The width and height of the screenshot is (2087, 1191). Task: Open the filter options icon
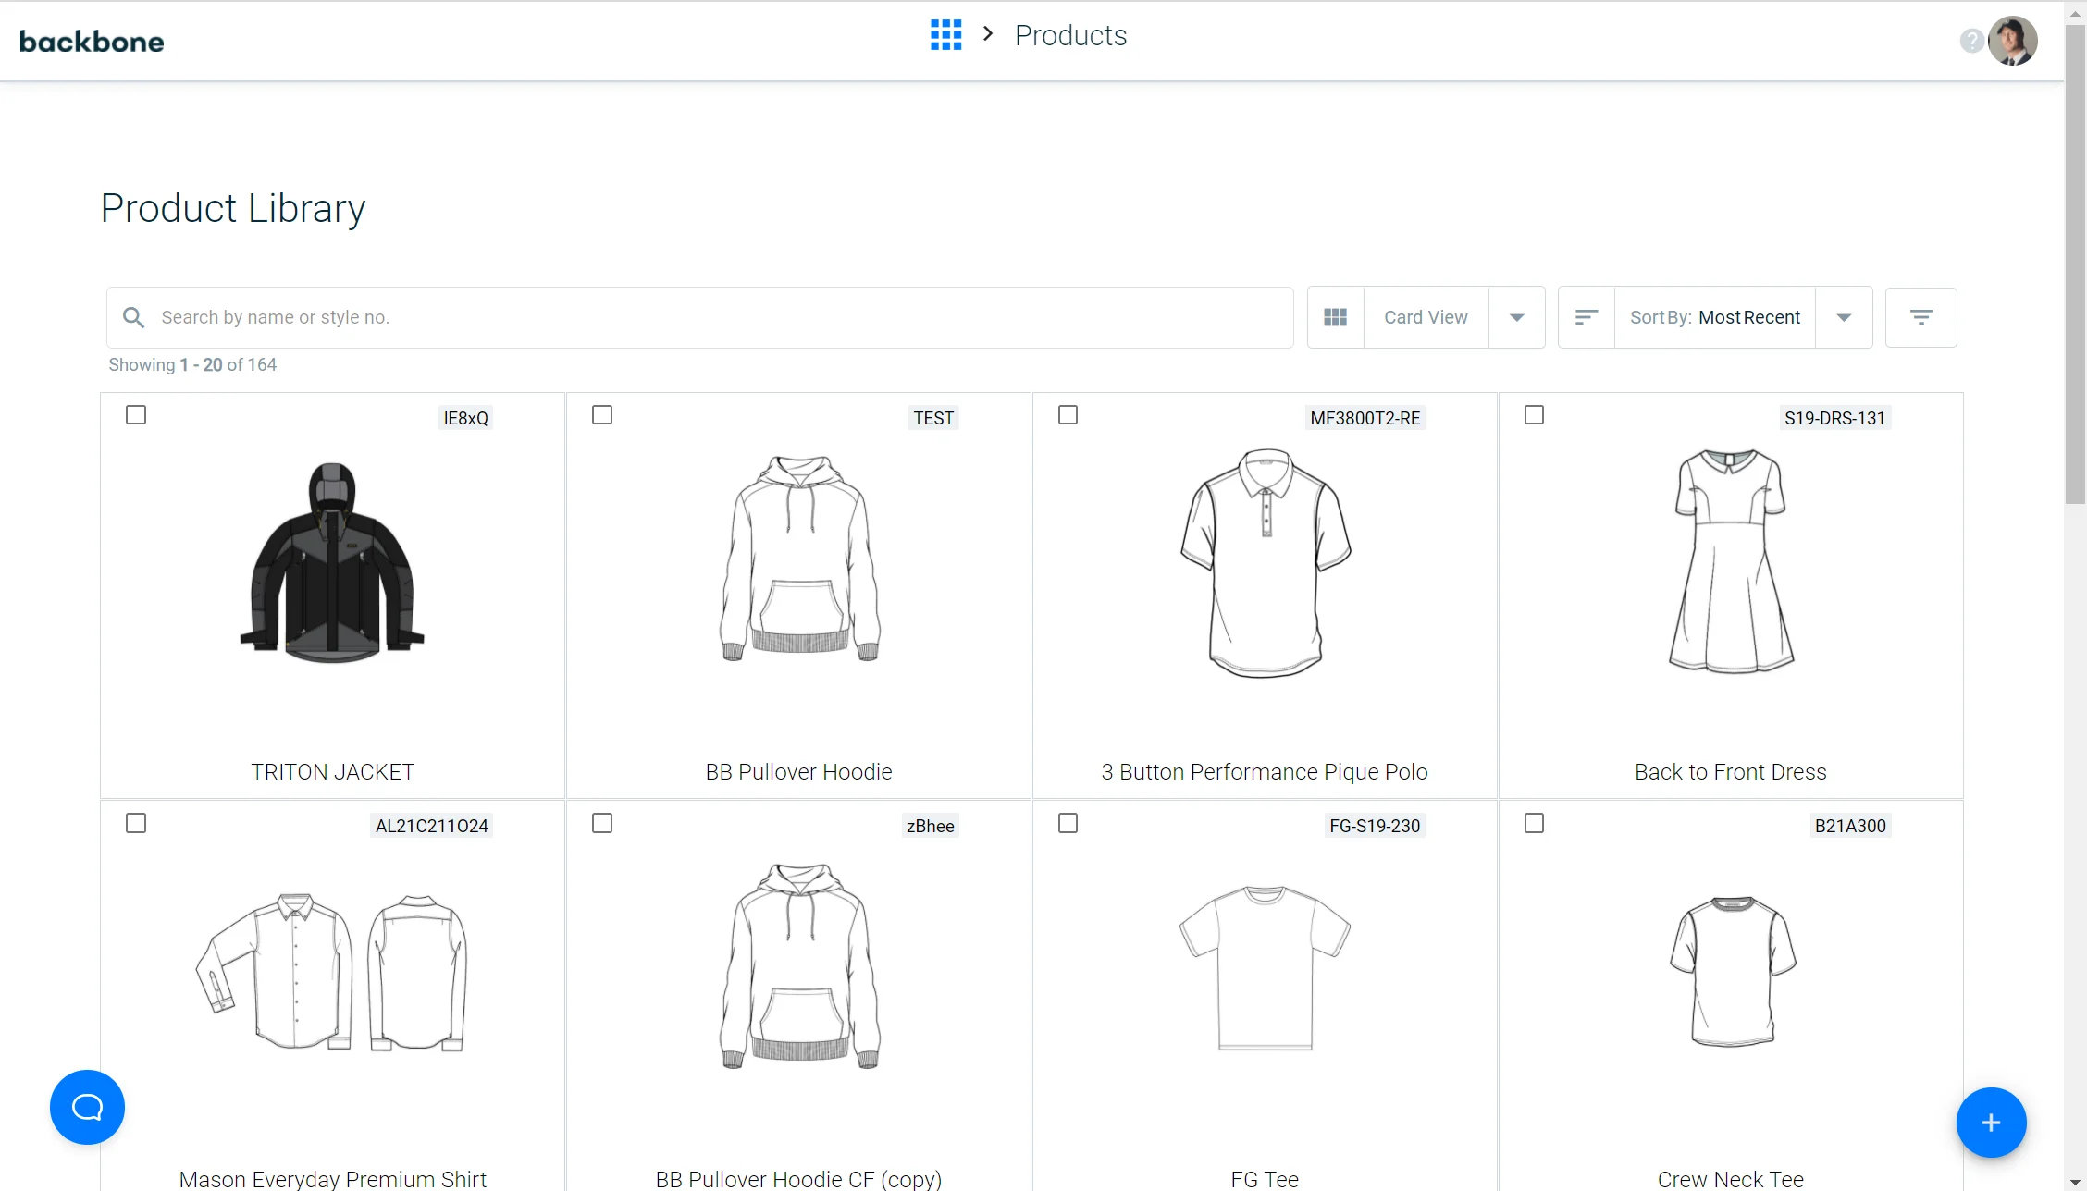pyautogui.click(x=1920, y=317)
